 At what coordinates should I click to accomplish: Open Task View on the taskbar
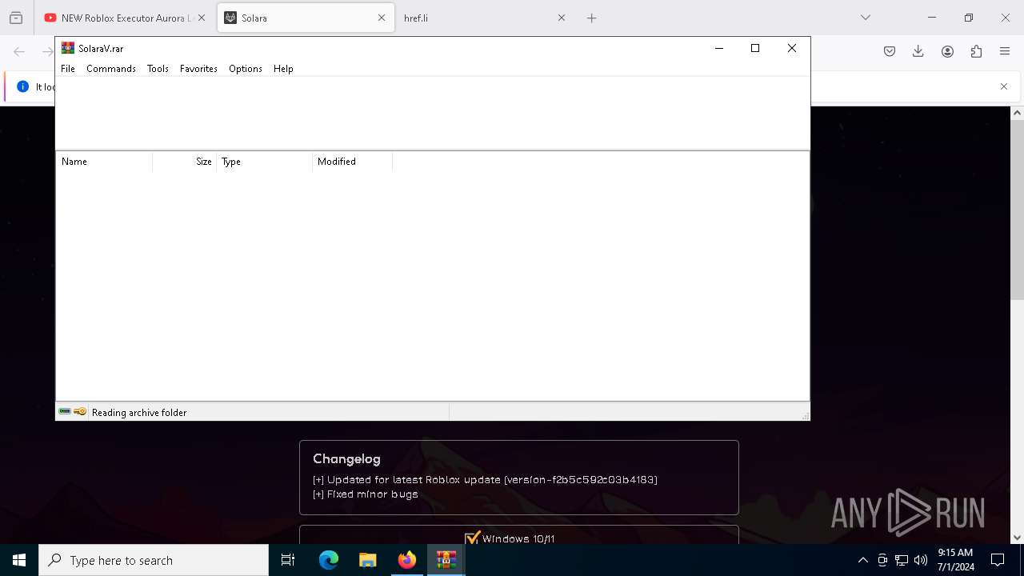(288, 560)
